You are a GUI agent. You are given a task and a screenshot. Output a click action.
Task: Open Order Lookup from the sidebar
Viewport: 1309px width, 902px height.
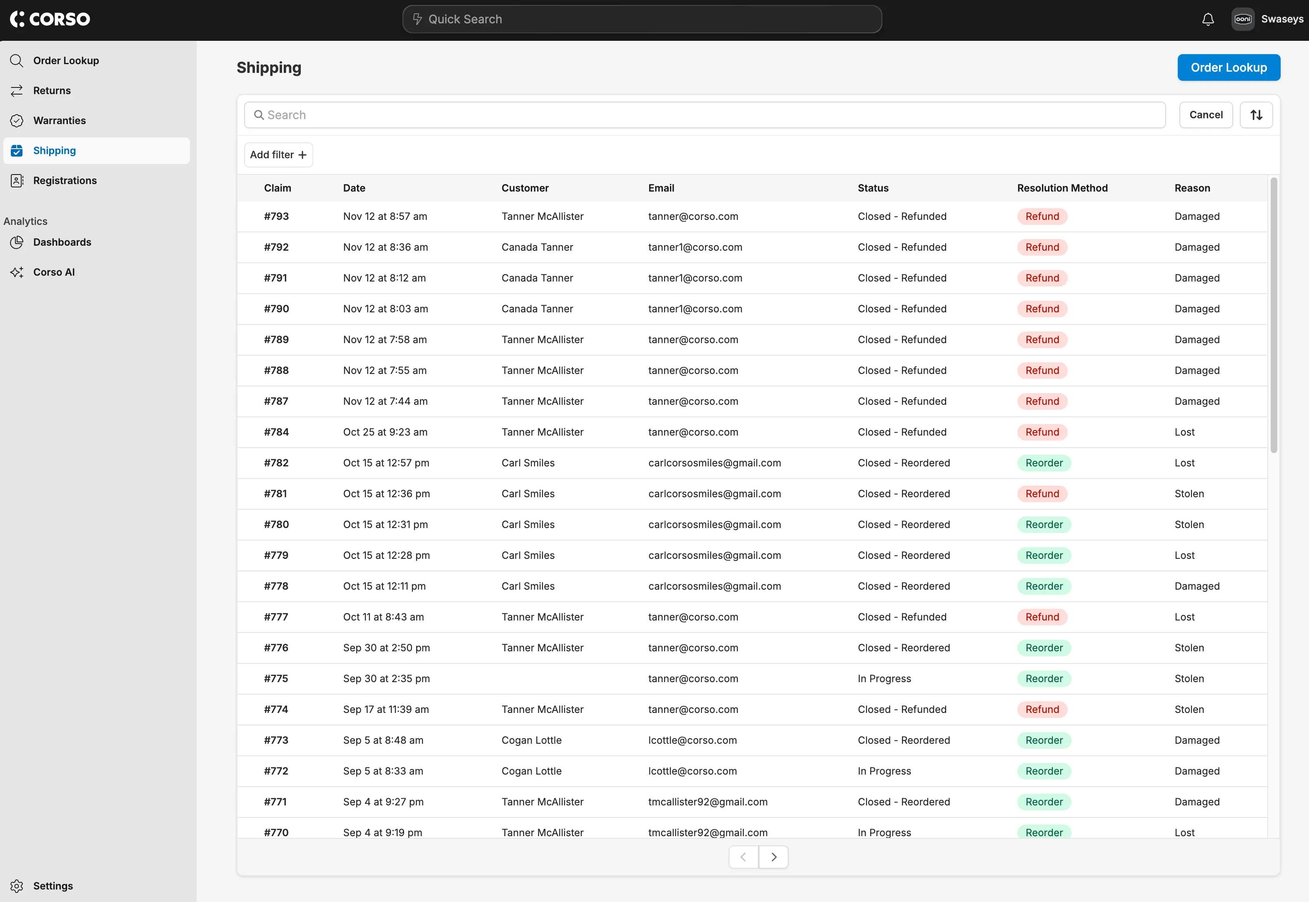[x=66, y=60]
